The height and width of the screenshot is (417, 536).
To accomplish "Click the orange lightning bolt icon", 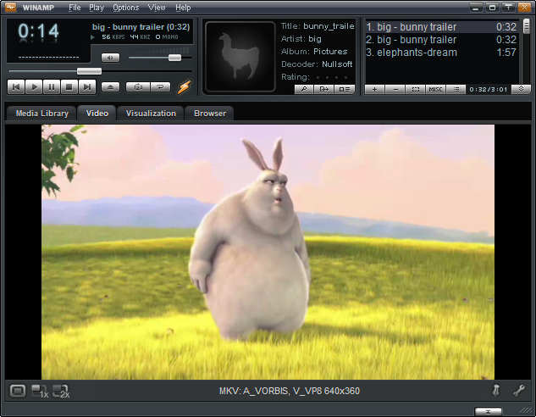I will pyautogui.click(x=185, y=87).
